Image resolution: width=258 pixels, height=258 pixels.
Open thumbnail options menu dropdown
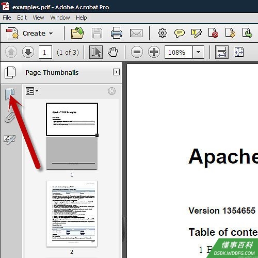(x=32, y=91)
